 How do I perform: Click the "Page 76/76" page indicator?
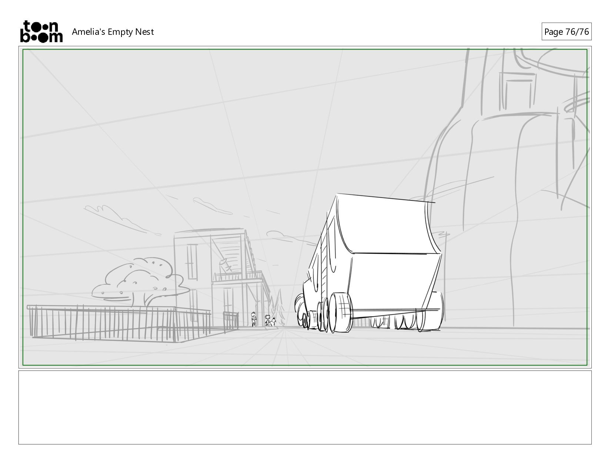pos(566,32)
